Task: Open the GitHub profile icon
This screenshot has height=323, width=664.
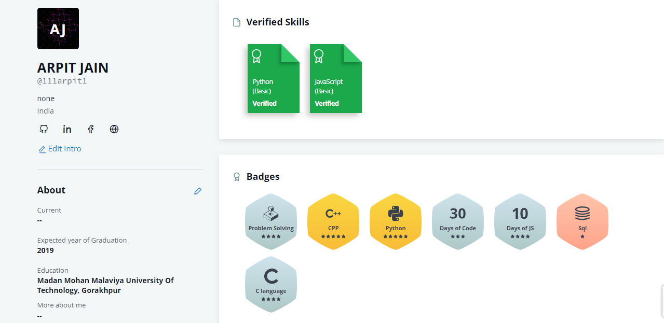Action: click(x=44, y=129)
